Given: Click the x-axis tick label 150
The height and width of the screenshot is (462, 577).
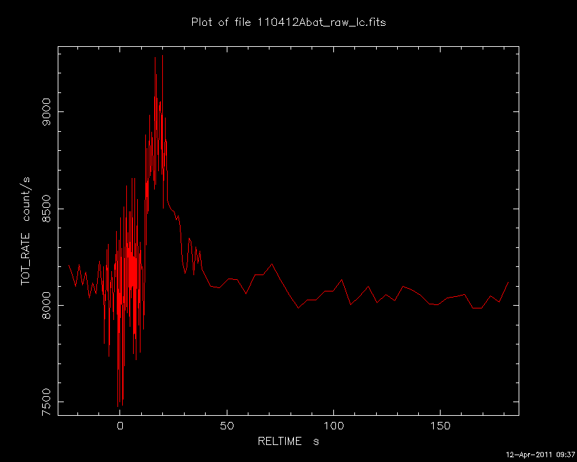Looking at the screenshot, I should click(440, 426).
